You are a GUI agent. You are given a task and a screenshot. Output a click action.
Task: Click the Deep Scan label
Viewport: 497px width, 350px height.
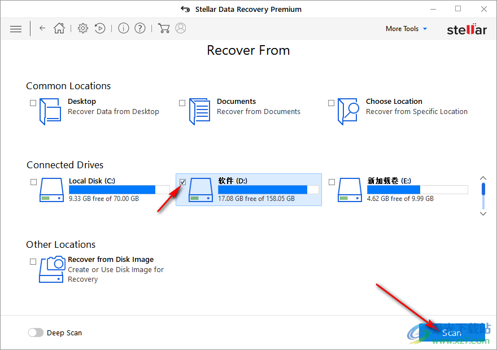[x=64, y=333]
